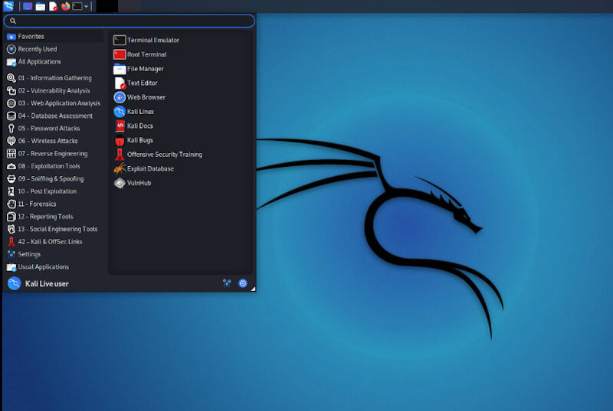
Task: Select 11 - Forensics category
Action: [x=54, y=204]
